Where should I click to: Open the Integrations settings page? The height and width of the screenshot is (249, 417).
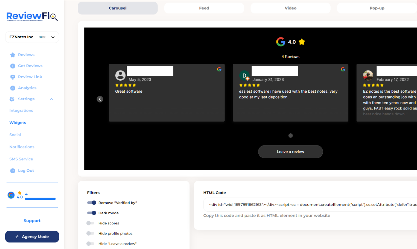(x=21, y=111)
